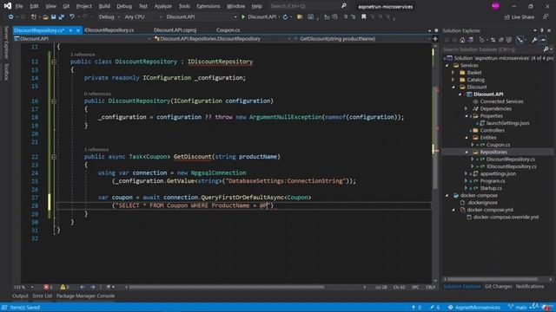Collapse the Discount folder
Screen dimensions: 556x312
click(x=453, y=87)
